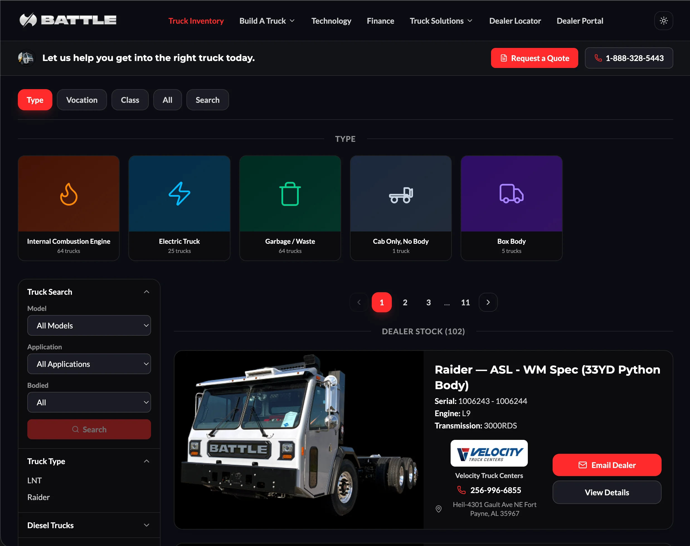Expand the Build A Truck menu
The height and width of the screenshot is (546, 690).
click(x=267, y=21)
